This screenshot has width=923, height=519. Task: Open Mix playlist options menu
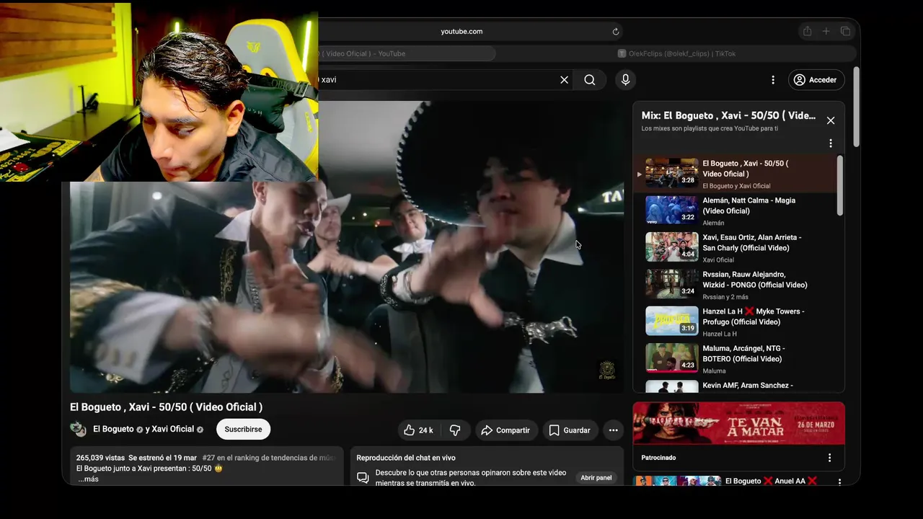click(x=830, y=143)
